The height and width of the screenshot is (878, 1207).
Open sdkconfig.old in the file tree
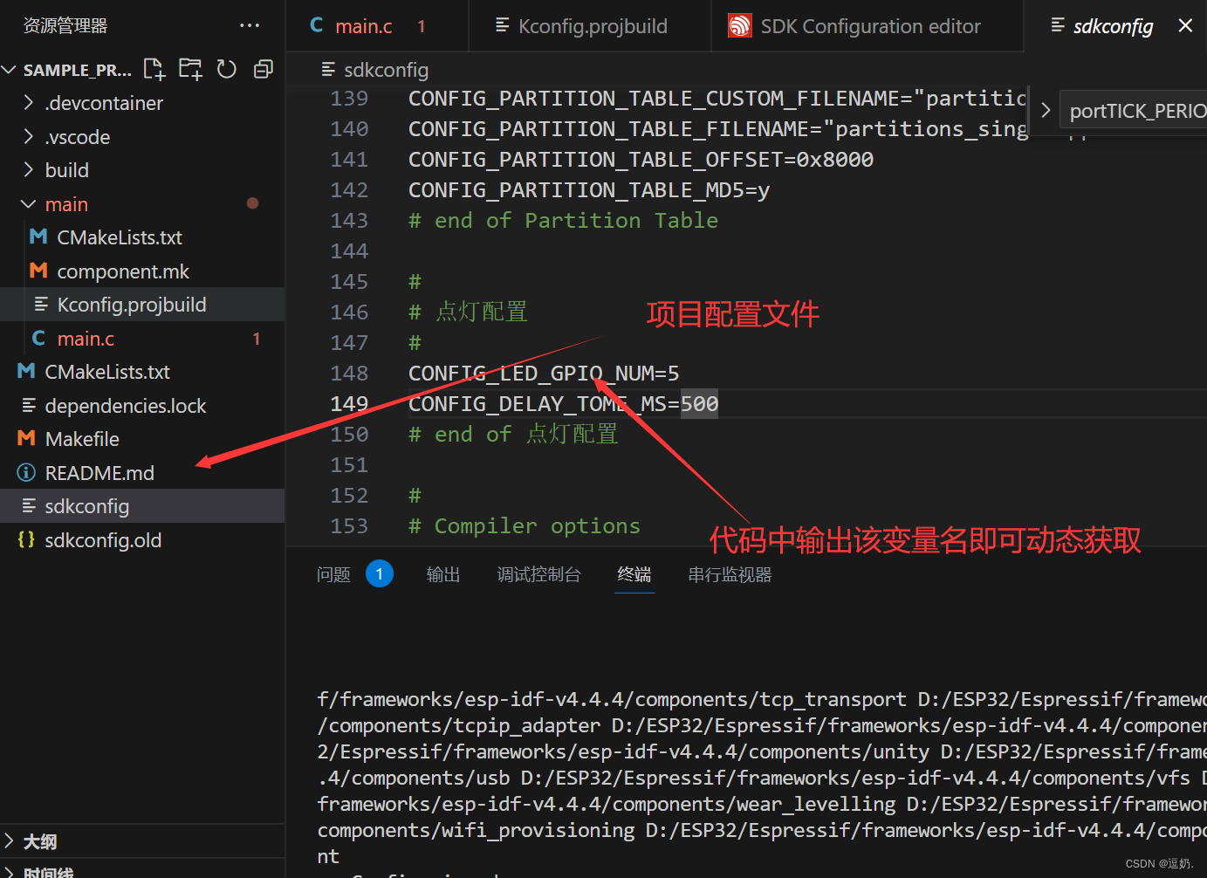point(142,539)
